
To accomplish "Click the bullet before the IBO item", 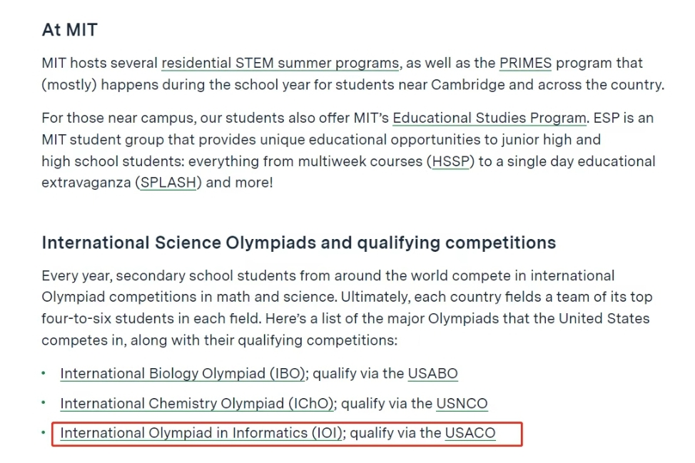I will point(44,373).
